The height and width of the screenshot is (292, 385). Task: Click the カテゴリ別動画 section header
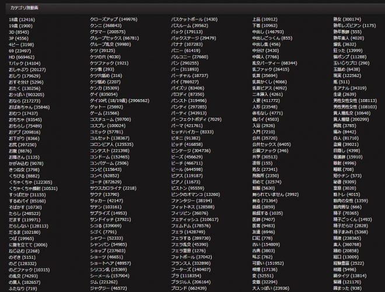pyautogui.click(x=23, y=6)
